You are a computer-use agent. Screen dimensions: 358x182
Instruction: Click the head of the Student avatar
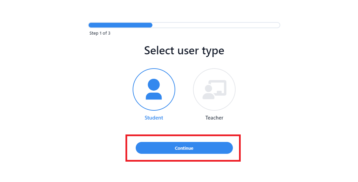pos(154,85)
